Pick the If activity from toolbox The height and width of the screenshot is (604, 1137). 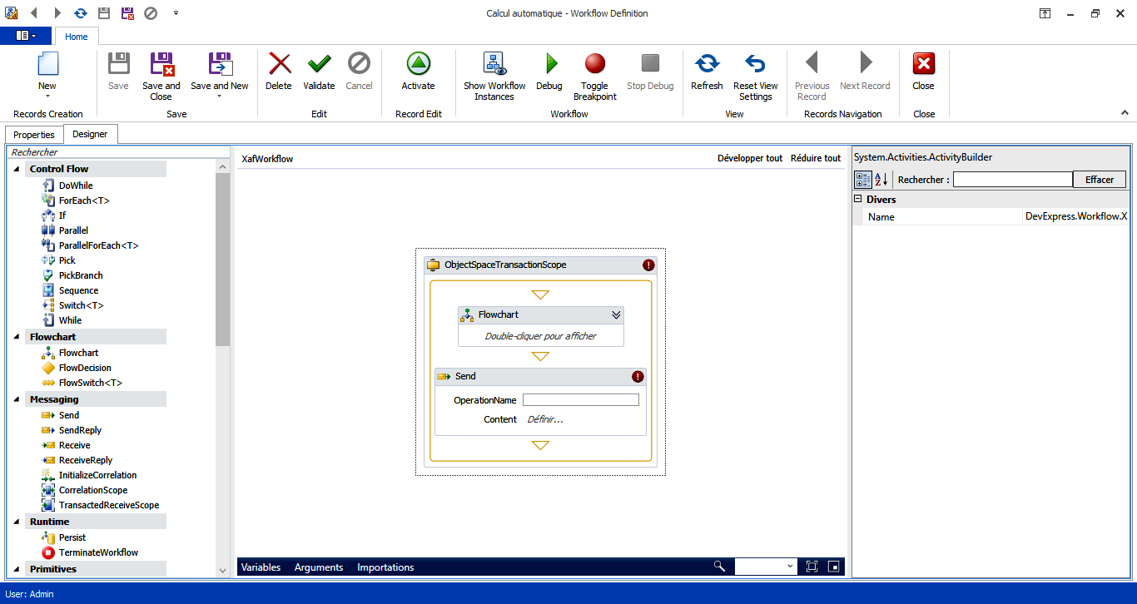coord(54,215)
